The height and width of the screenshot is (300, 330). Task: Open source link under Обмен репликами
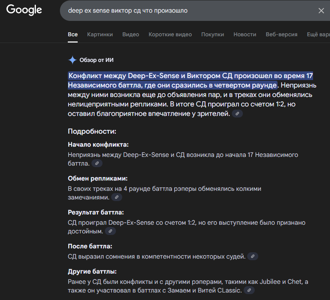pos(116,197)
